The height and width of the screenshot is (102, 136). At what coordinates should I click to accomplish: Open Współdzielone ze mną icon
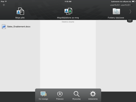click(x=68, y=11)
